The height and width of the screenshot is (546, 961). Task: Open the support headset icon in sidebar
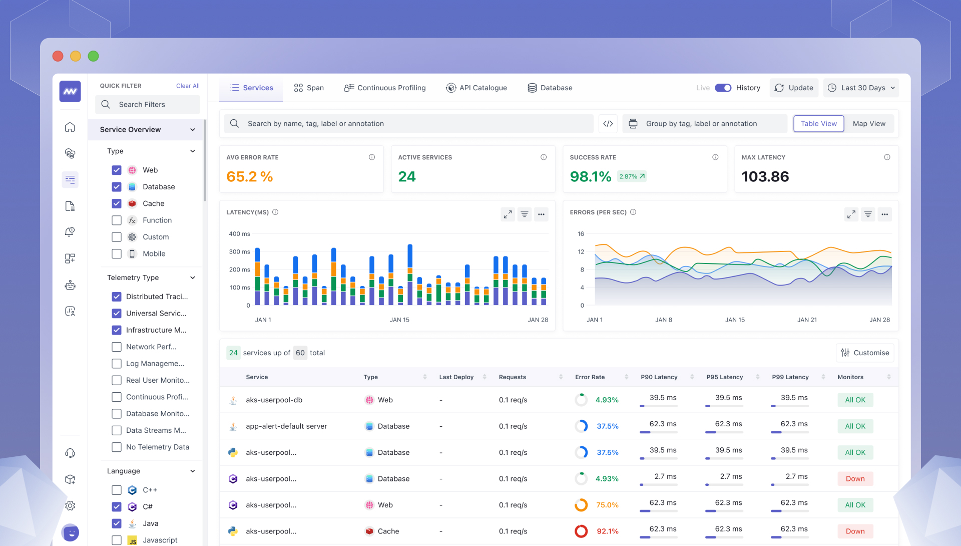click(x=70, y=453)
